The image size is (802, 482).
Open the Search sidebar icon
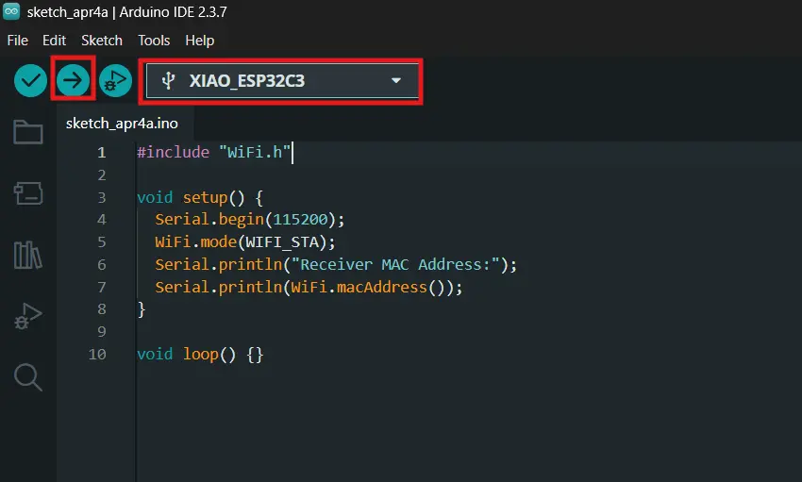[28, 377]
